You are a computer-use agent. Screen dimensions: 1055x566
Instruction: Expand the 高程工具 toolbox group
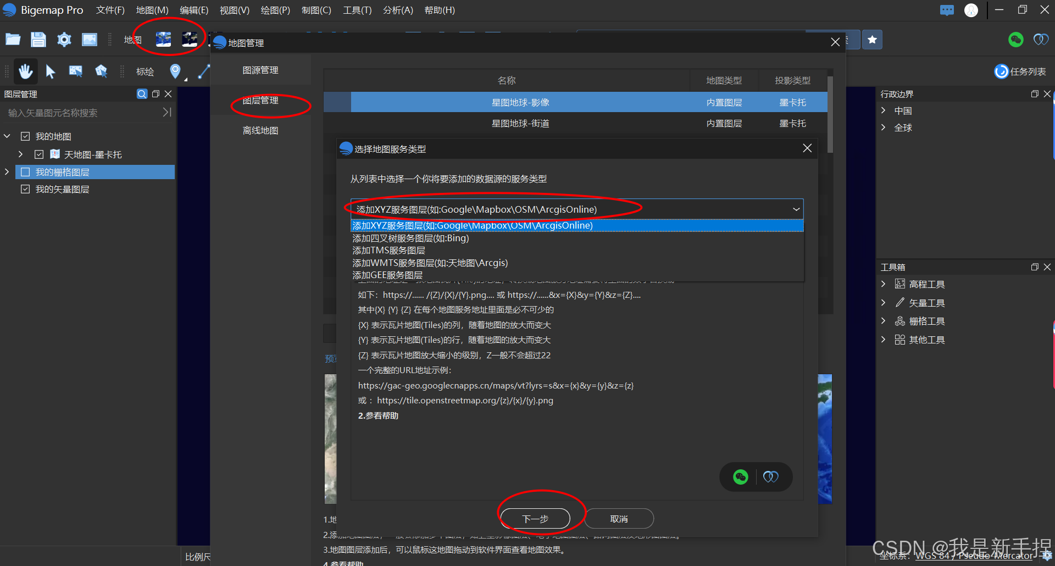click(x=884, y=284)
